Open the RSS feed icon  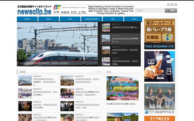tap(168, 5)
